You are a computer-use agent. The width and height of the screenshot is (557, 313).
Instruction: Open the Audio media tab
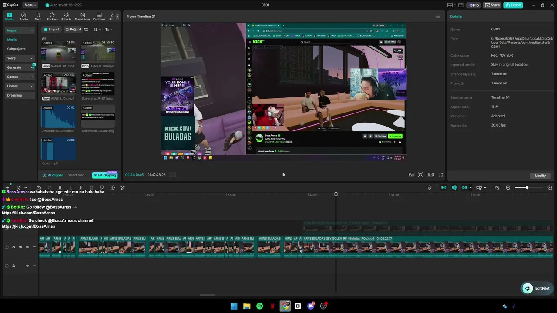pos(23,17)
